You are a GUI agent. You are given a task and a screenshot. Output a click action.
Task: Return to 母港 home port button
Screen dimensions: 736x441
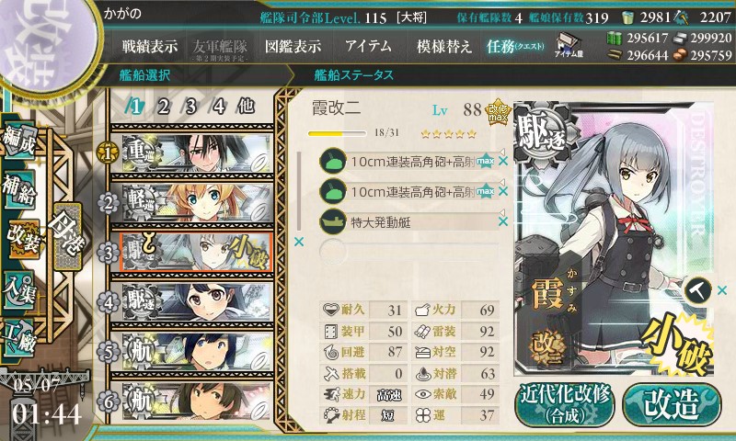(x=67, y=236)
